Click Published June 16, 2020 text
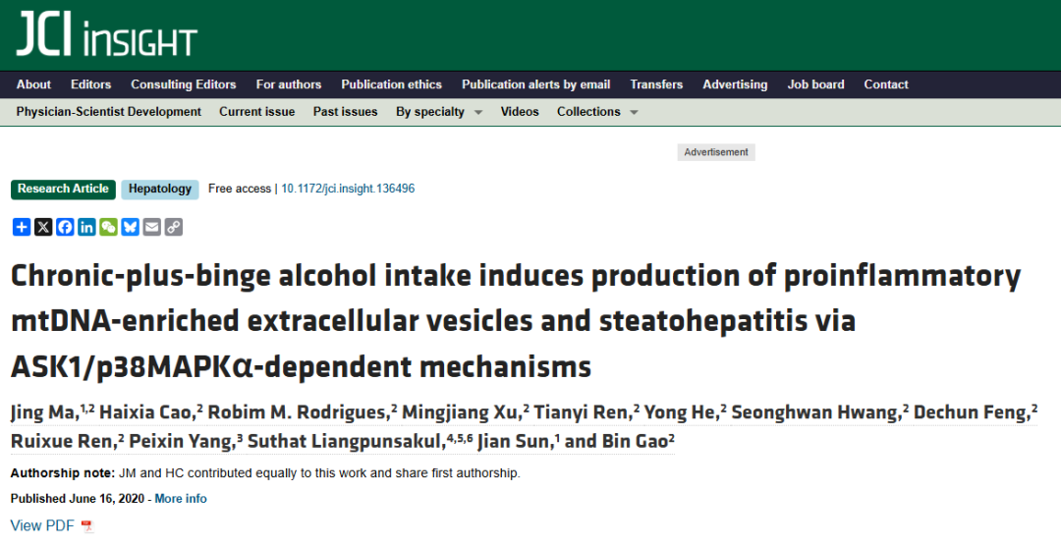Image resolution: width=1061 pixels, height=547 pixels. click(x=78, y=498)
